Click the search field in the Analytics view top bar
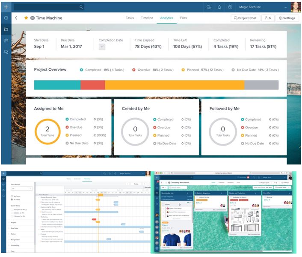302x257 pixels. pos(49,7)
